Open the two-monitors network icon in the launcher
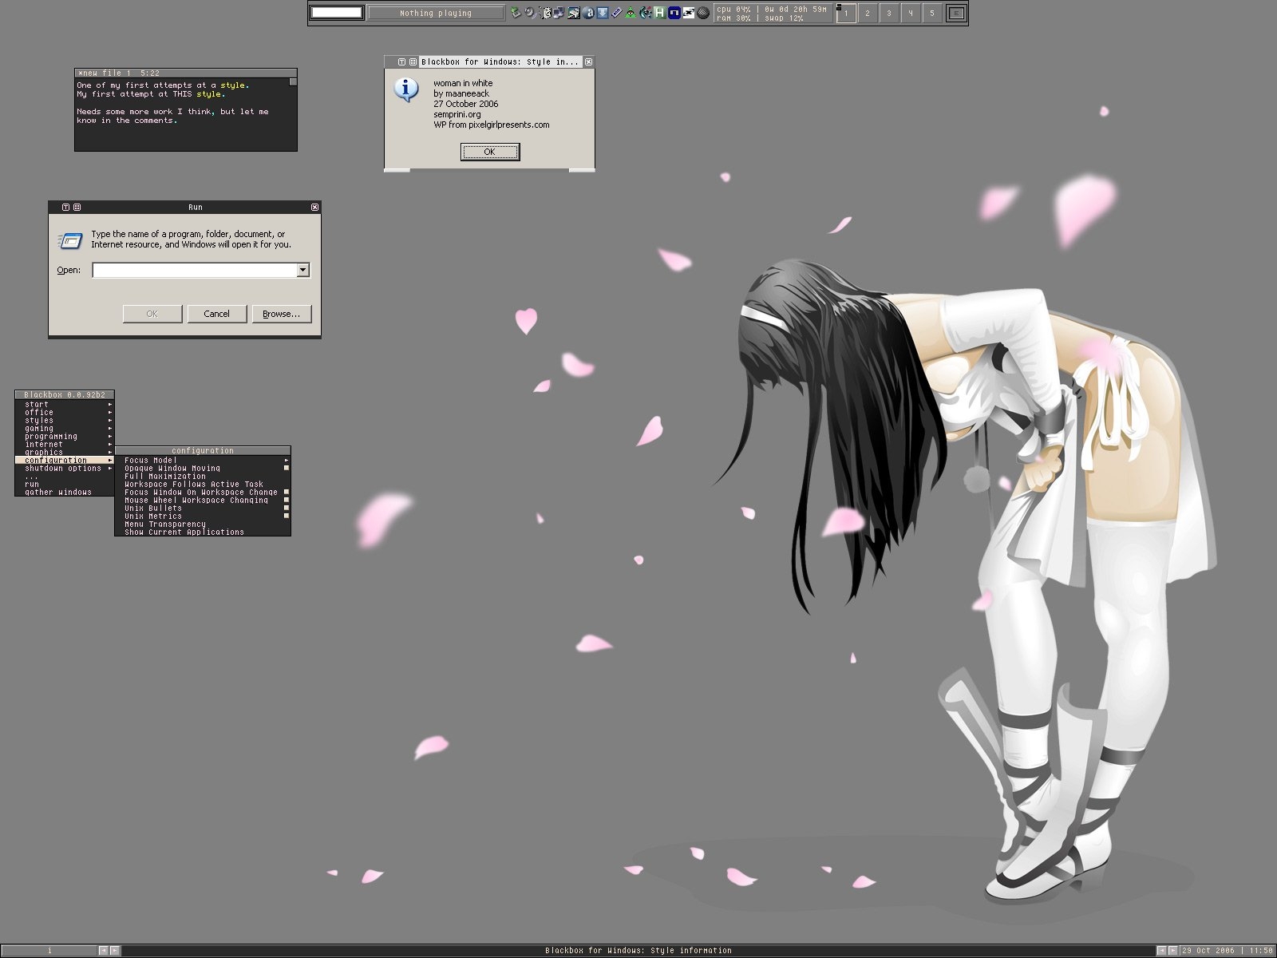1277x958 pixels. 558,13
